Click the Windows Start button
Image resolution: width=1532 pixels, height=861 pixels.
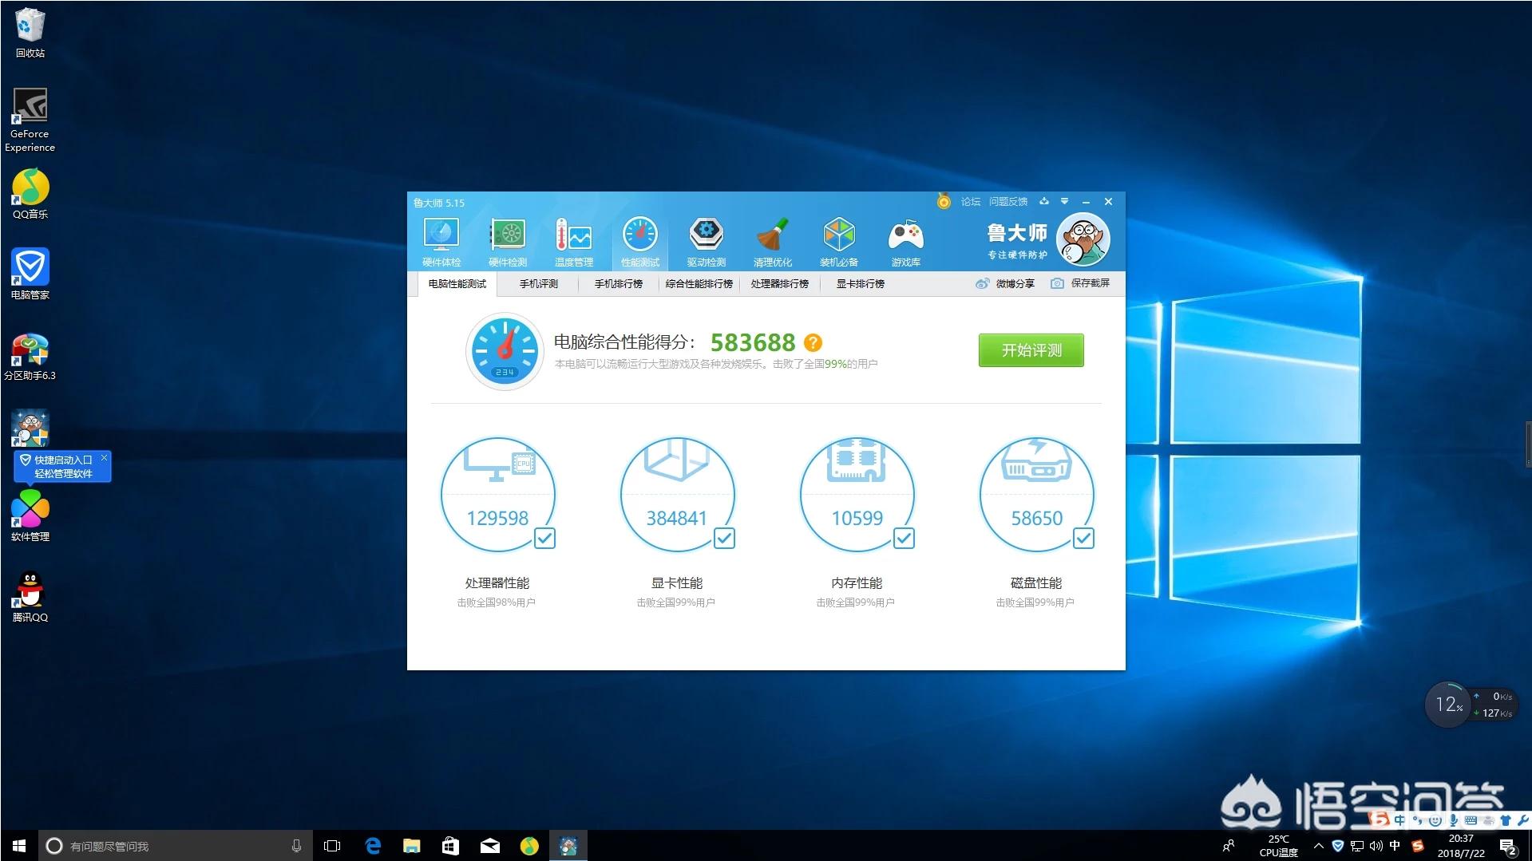(19, 846)
